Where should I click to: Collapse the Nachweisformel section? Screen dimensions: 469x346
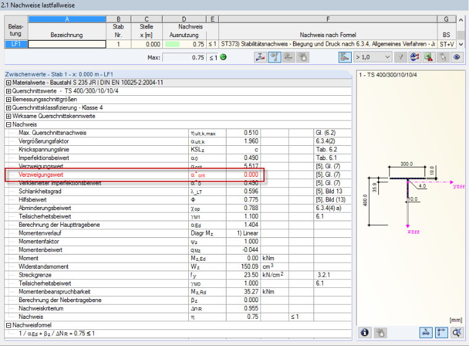(9, 326)
